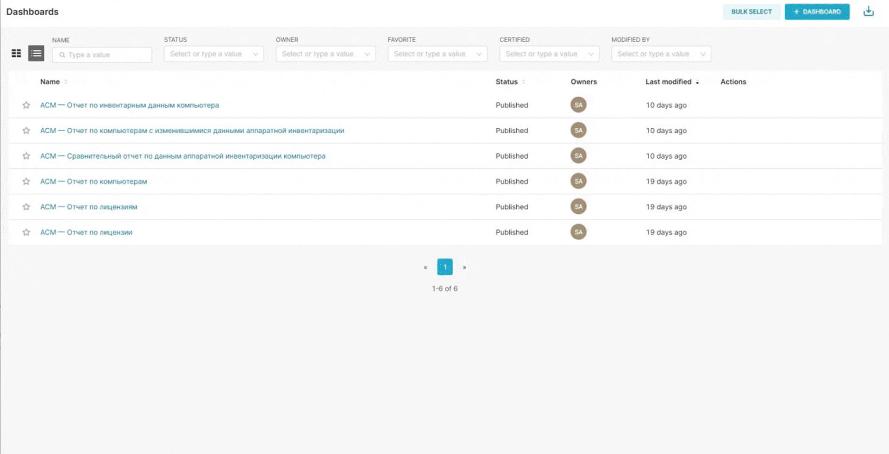Open 'Отчет по компьютерам с изменившимися данными' dashboard
Viewport: 889px width, 454px height.
click(x=192, y=131)
